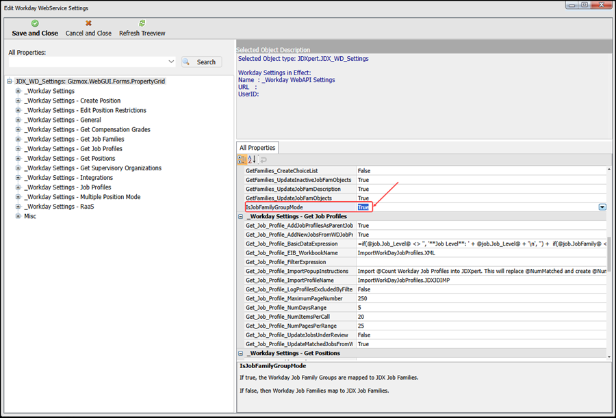Expand _Workday Settings - Get Job Families
Screen dimensions: 616x418
click(x=18, y=139)
